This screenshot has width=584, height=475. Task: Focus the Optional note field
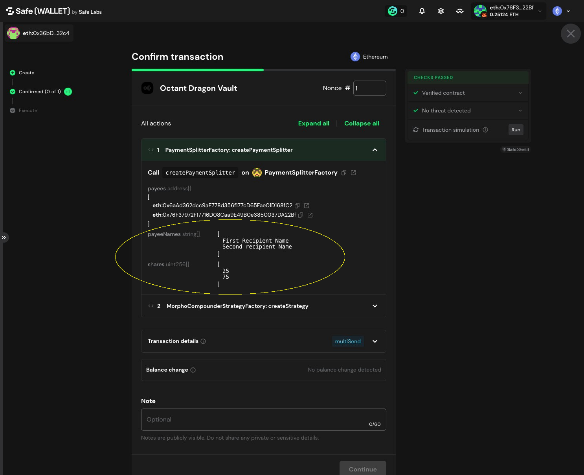(264, 420)
